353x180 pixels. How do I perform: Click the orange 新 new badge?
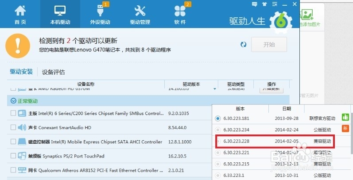pyautogui.click(x=345, y=128)
